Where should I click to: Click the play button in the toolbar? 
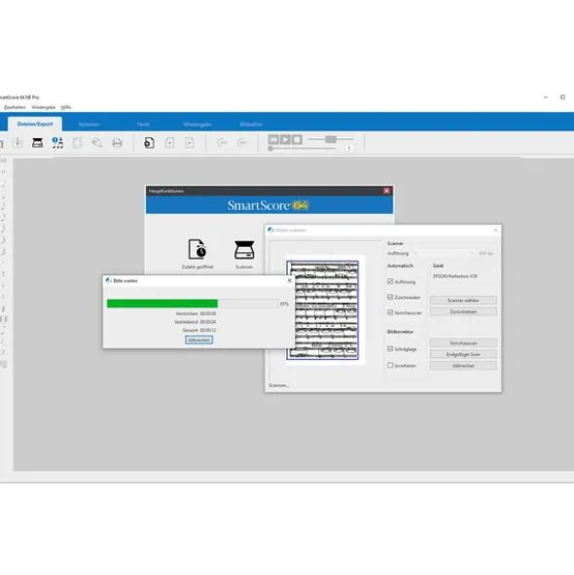(x=285, y=139)
